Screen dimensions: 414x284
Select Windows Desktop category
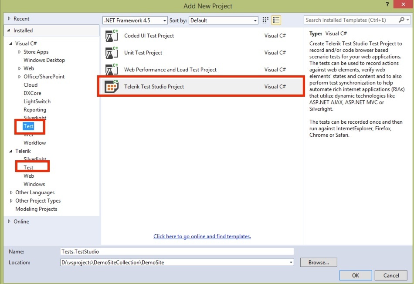pyautogui.click(x=44, y=60)
